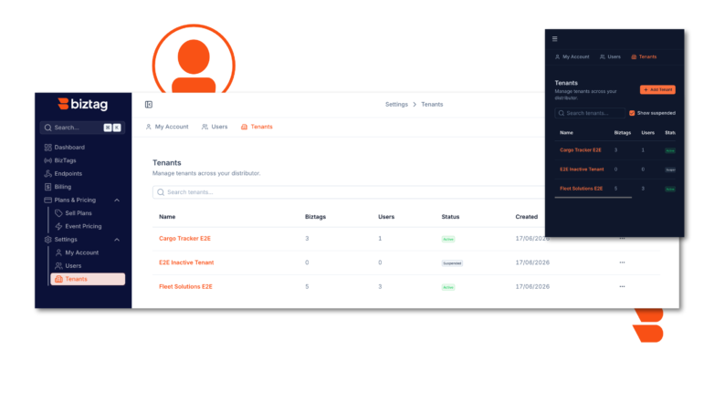714x401 pixels.
Task: Open Sell Plans sidebar item
Action: (x=79, y=213)
